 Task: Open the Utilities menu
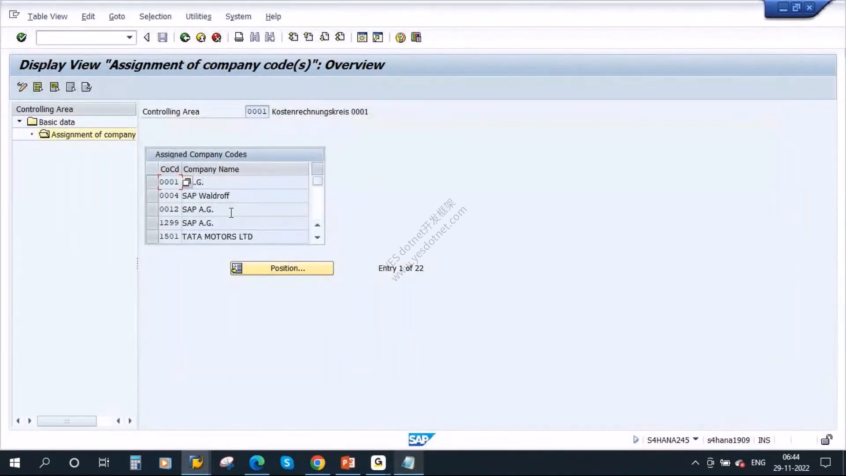coord(198,16)
